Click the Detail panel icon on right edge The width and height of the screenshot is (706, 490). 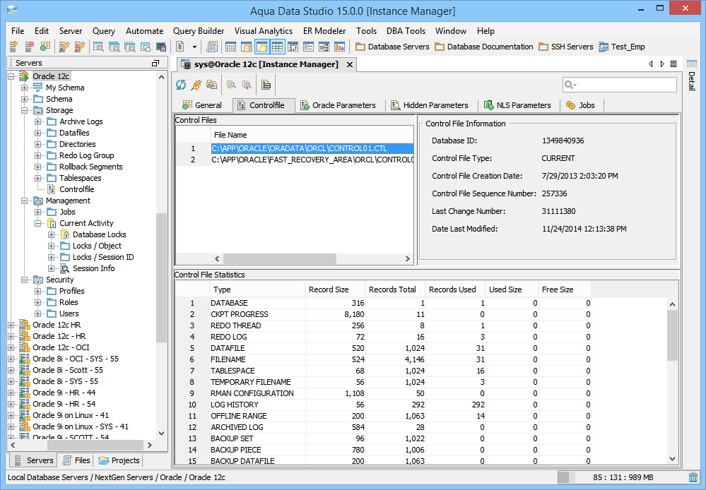click(x=690, y=64)
